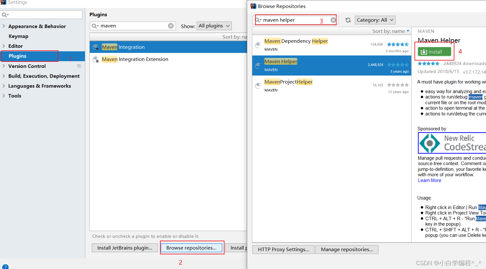Click 2,448,924 downloads count in list
This screenshot has width=486, height=269.
pos(376,65)
